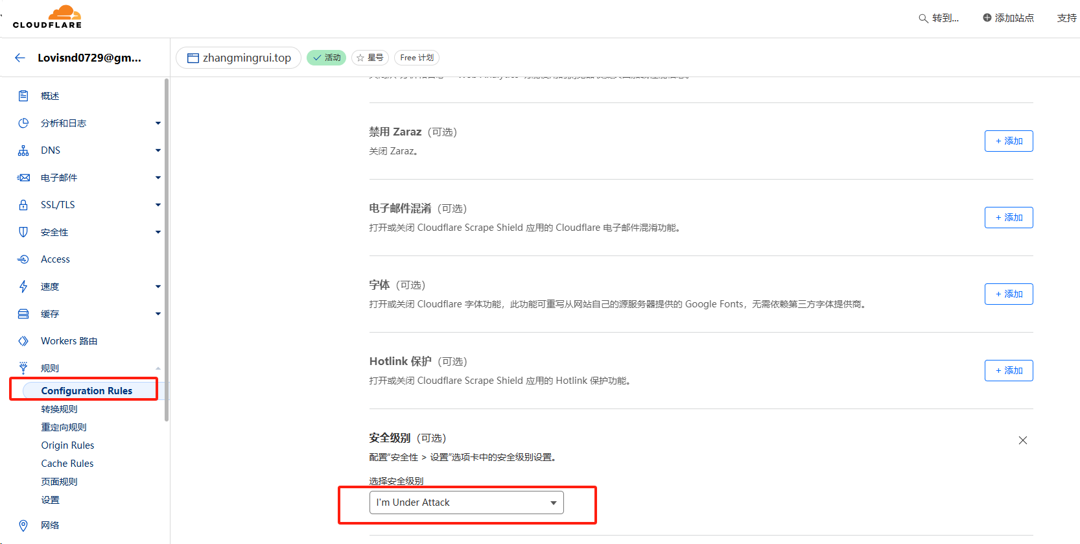Image resolution: width=1080 pixels, height=544 pixels.
Task: Open 页面规则 in the sidebar
Action: pyautogui.click(x=59, y=482)
